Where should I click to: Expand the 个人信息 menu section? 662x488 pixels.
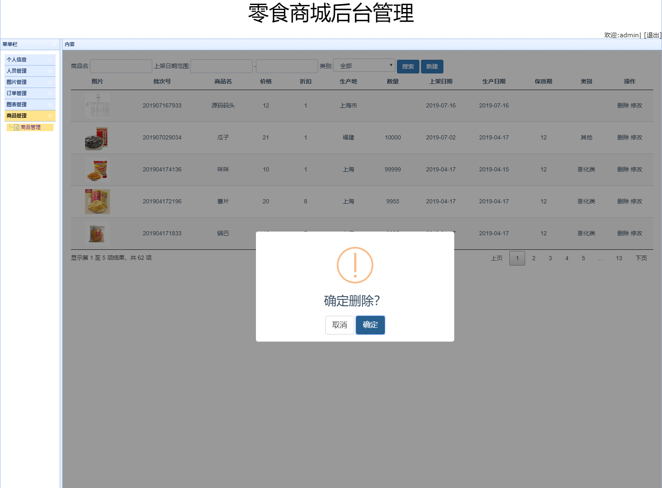(x=30, y=60)
